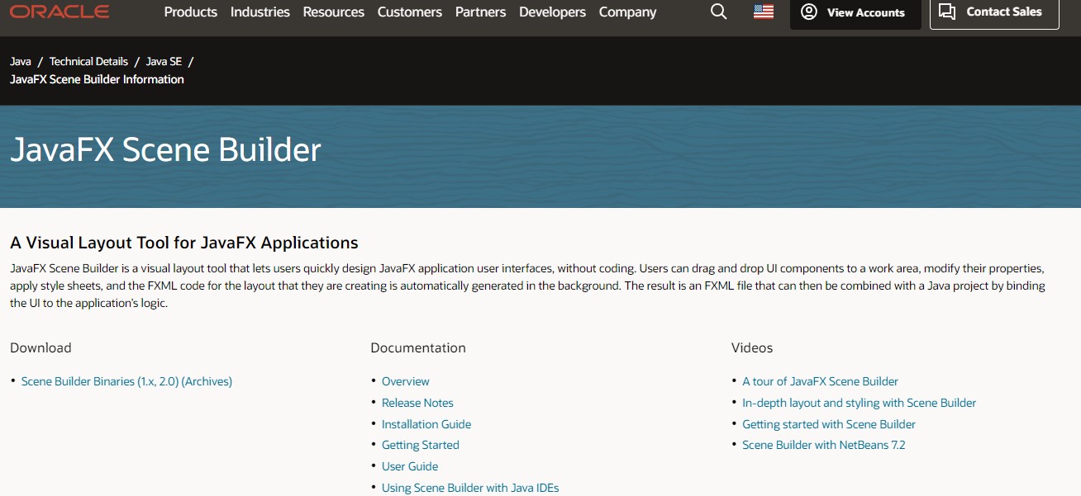
Task: Click the Videos section heading
Action: (x=752, y=347)
